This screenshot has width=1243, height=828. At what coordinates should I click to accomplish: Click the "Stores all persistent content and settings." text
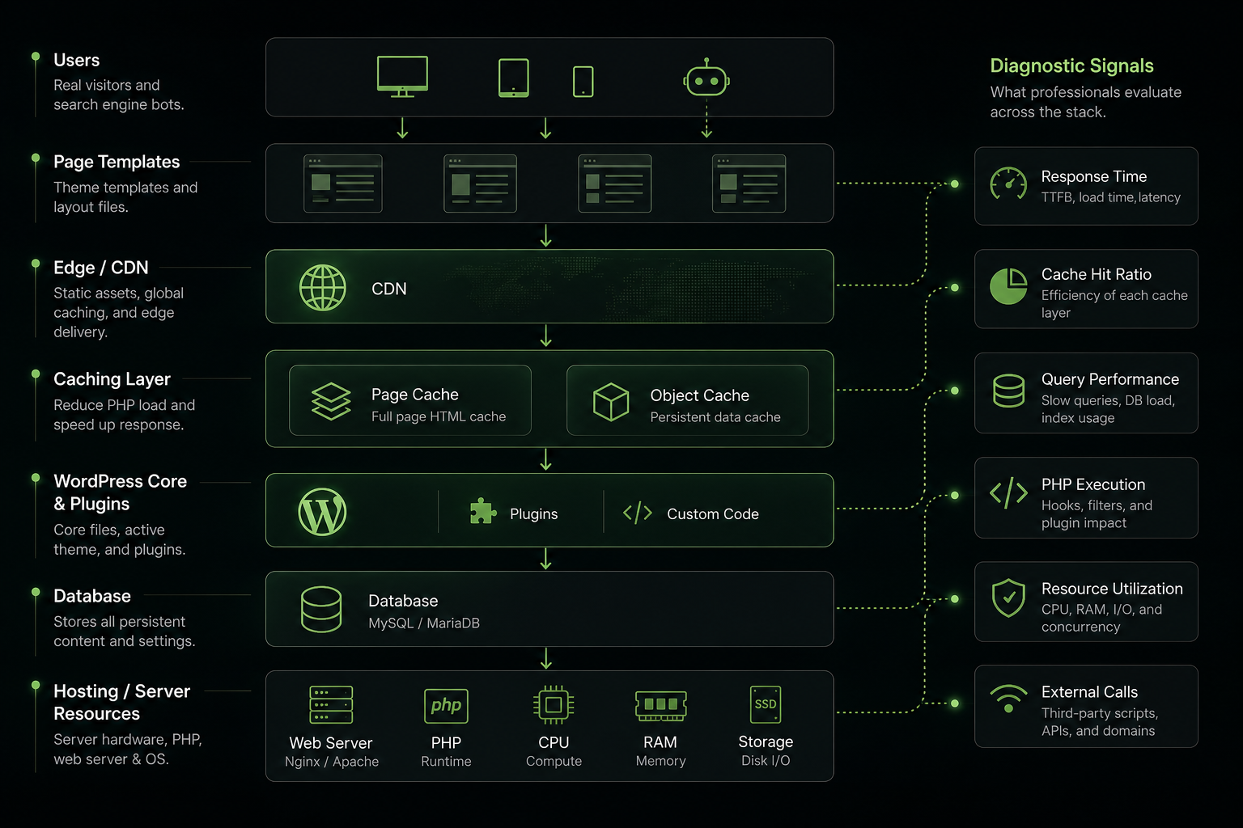point(125,632)
